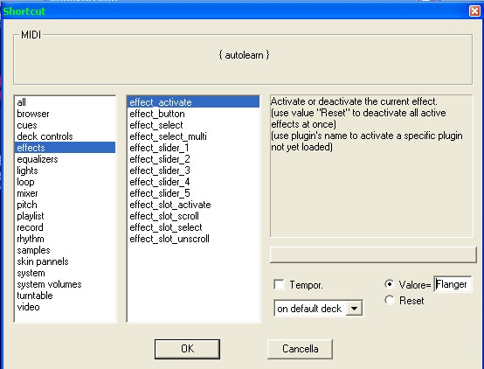Select the Valore= radio button
Image resolution: width=484 pixels, height=369 pixels.
[390, 283]
